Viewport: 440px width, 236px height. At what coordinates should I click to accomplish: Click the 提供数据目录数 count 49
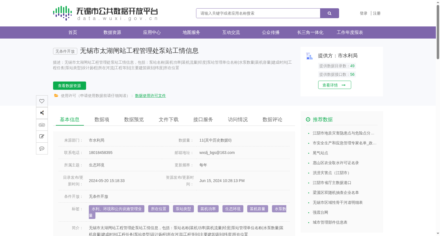[352, 66]
